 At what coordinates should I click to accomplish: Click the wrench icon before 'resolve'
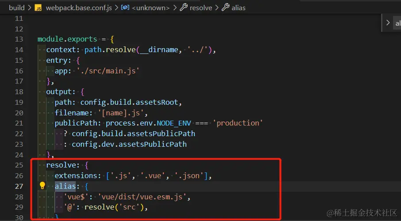pos(184,8)
